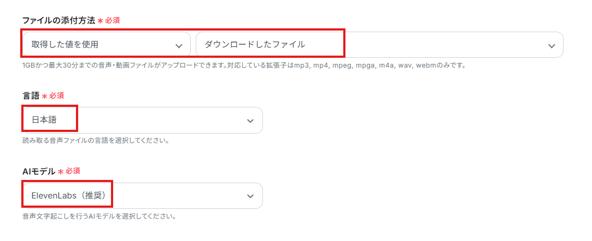Open the ダウンロードしたファイル file dropdown
592x241 pixels.
tap(379, 45)
